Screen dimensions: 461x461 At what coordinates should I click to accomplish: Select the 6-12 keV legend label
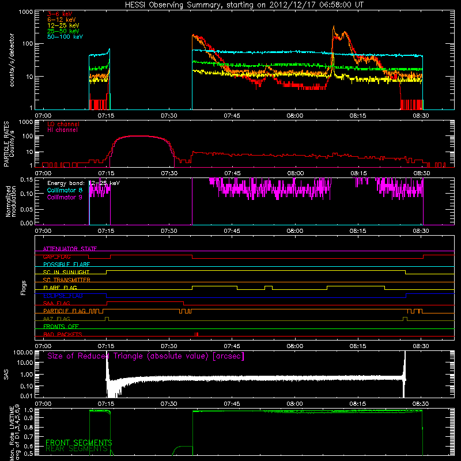62,20
